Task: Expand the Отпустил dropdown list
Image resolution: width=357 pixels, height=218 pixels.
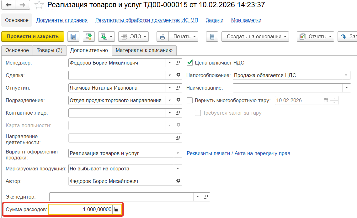Action: click(170, 88)
